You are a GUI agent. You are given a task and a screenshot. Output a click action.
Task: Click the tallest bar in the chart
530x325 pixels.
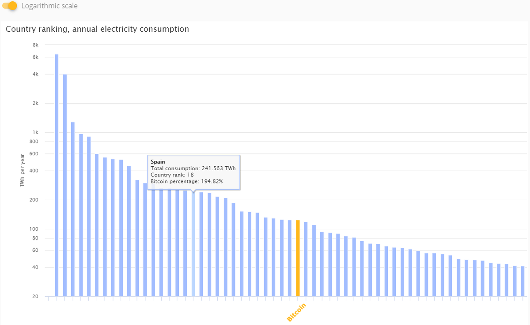coord(57,175)
